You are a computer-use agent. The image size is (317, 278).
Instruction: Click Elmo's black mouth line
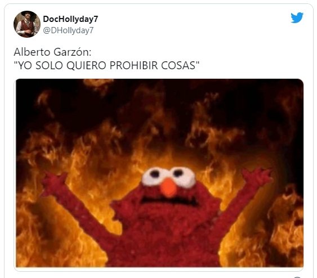(x=169, y=200)
